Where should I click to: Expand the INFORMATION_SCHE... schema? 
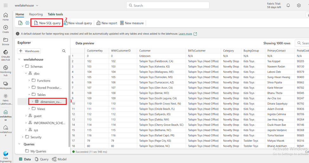26,123
